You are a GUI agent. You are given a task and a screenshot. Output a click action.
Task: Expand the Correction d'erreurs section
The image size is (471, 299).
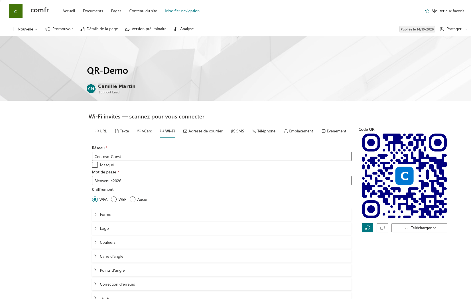[x=222, y=284]
